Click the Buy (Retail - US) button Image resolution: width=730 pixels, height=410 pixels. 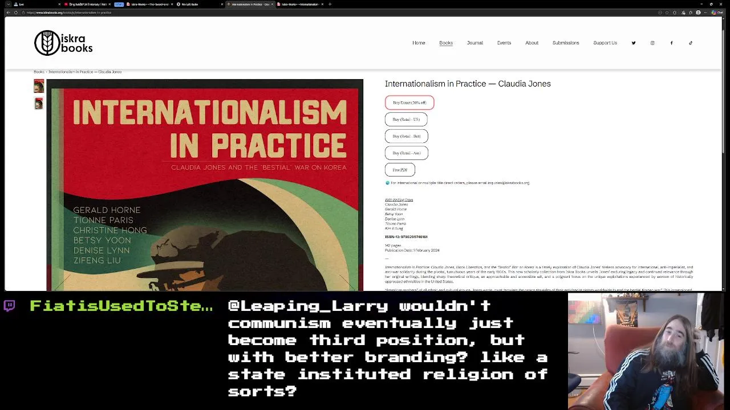pos(406,120)
